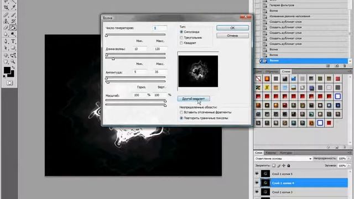Select the 3D Orbit camera tool

13,55
